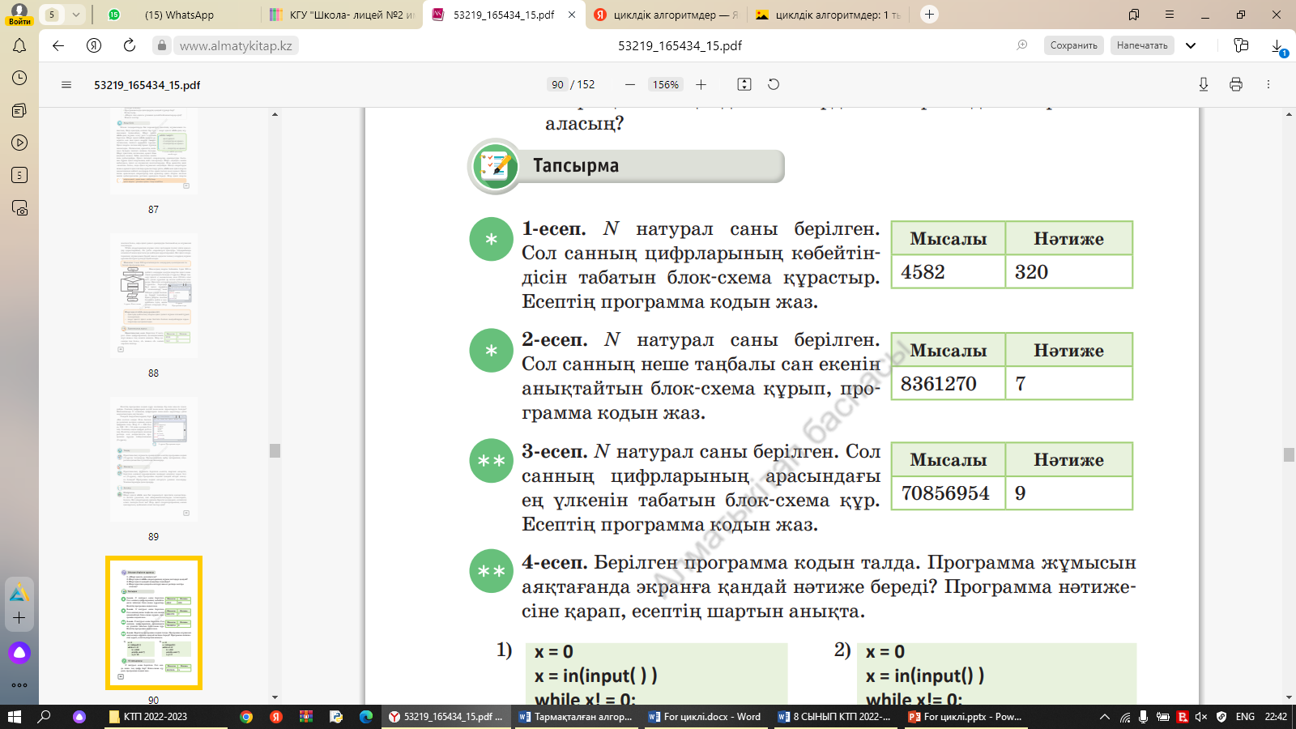Open the 156% zoom level field
Viewport: 1296px width, 729px height.
point(666,84)
